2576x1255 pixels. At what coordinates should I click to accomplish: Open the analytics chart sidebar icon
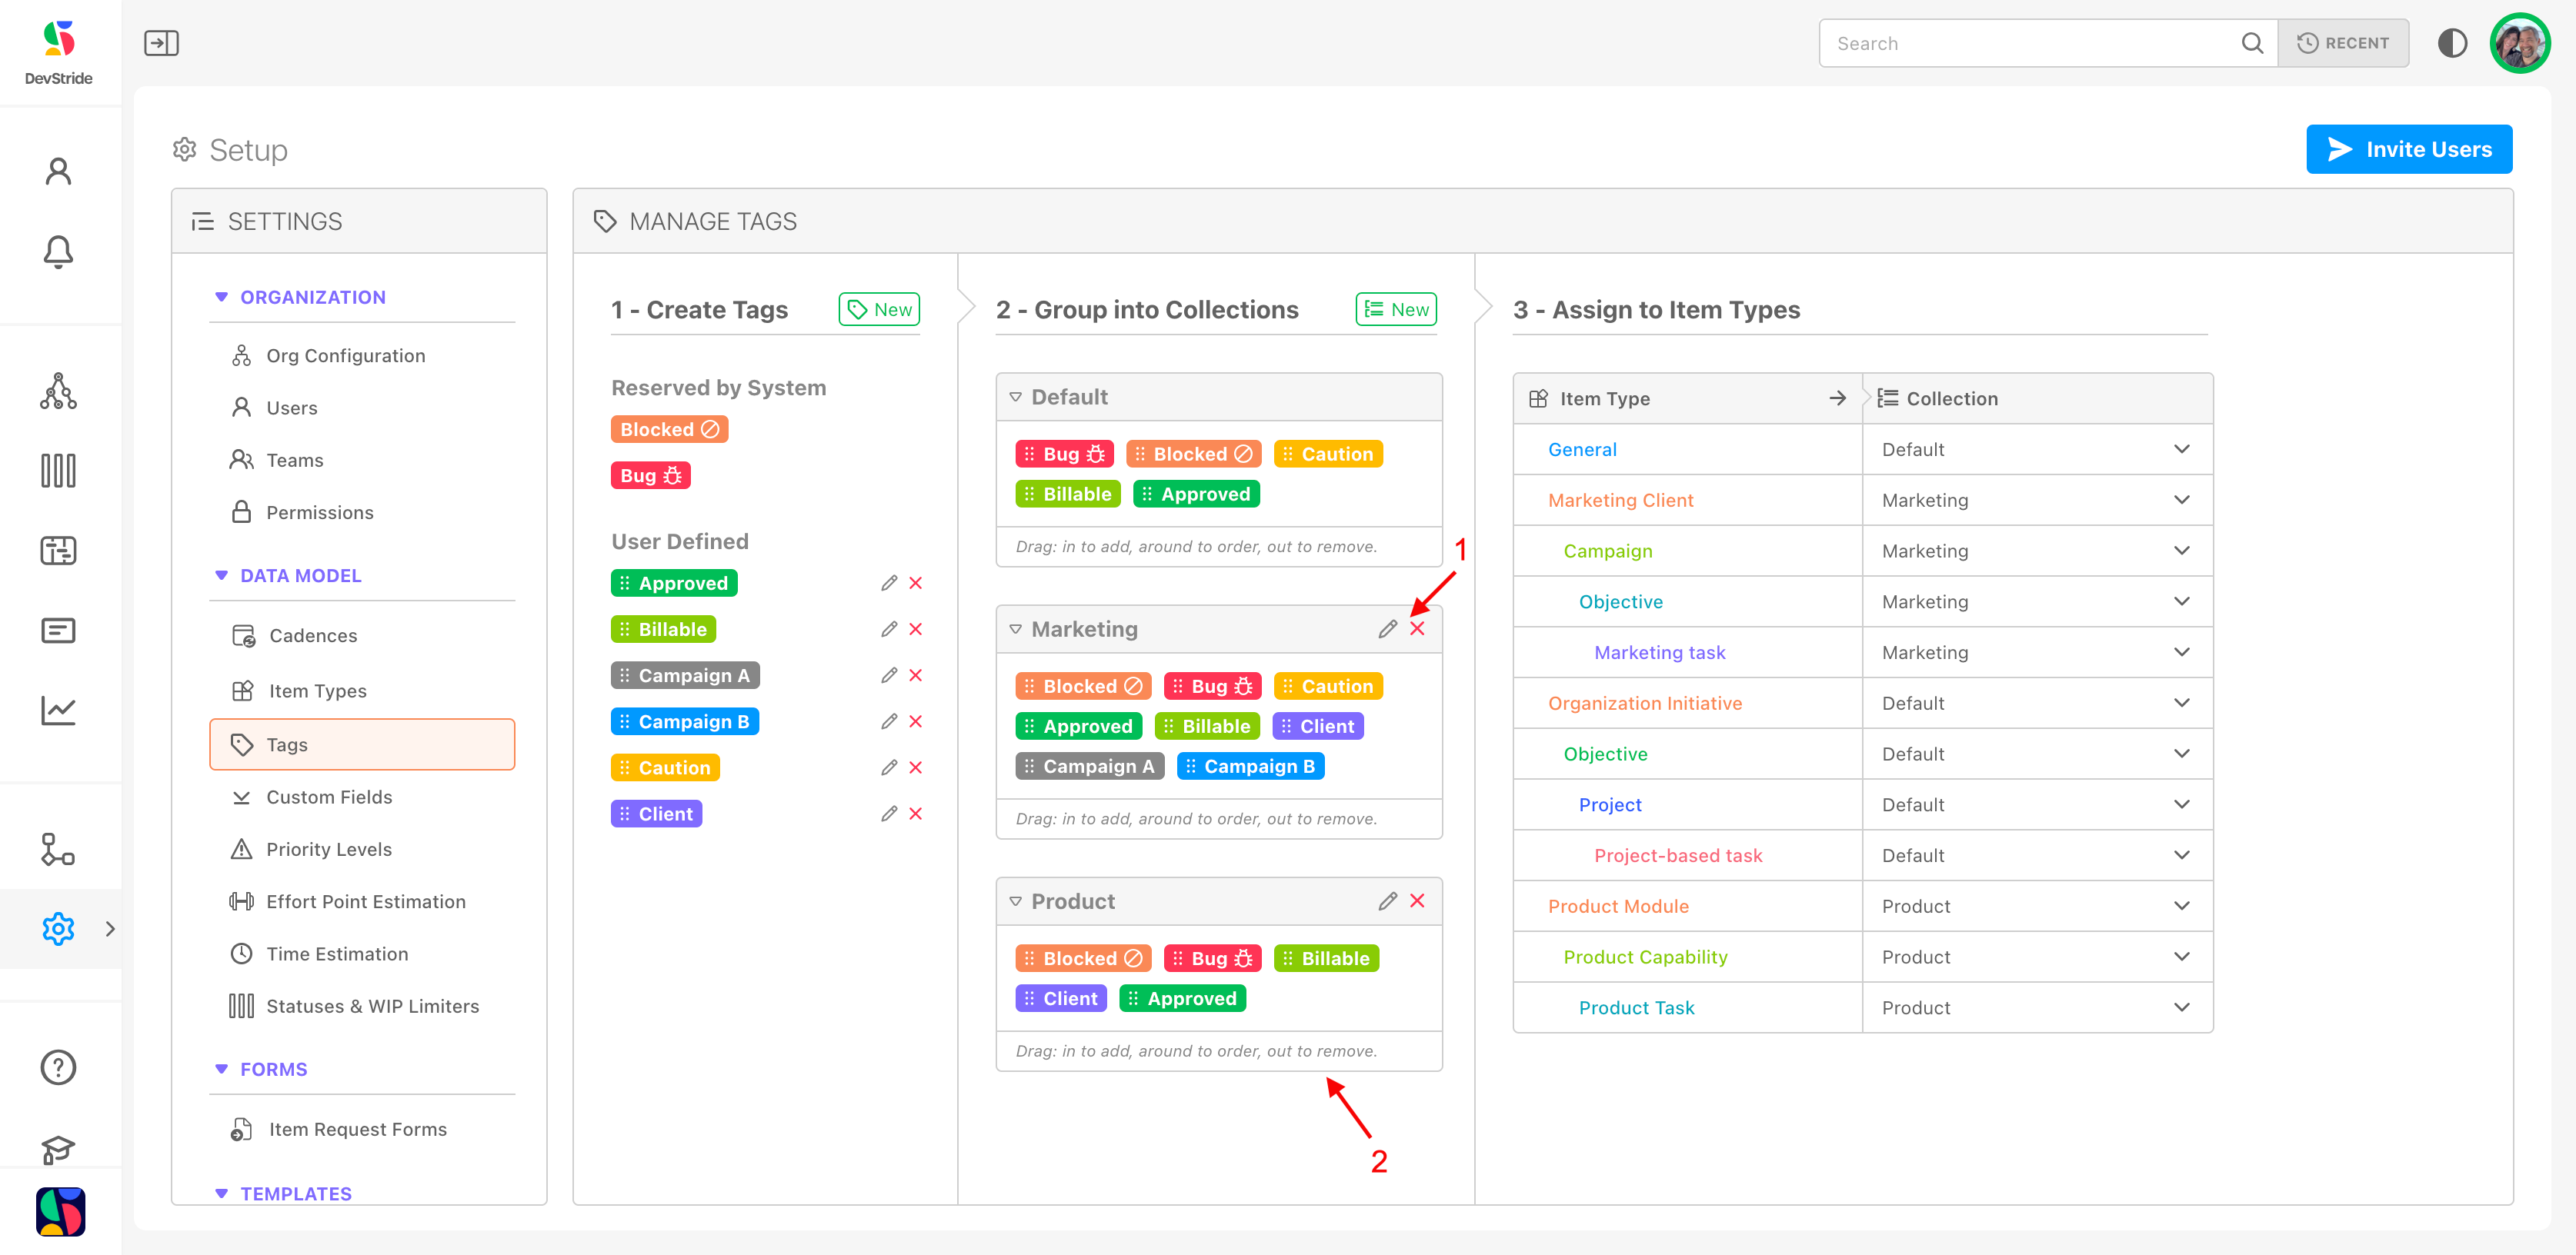click(58, 711)
